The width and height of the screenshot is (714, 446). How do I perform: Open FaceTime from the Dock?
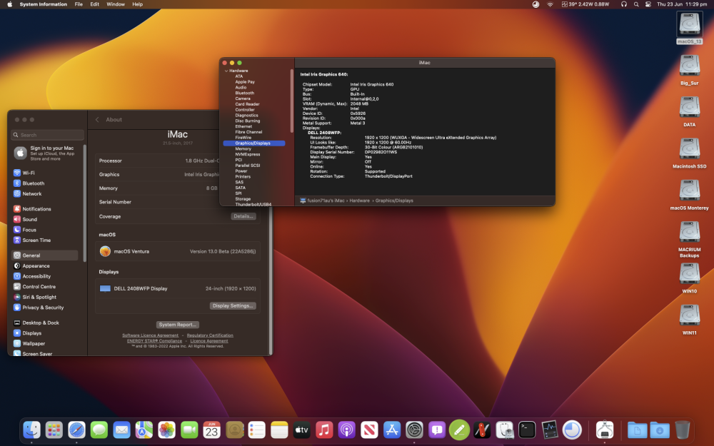click(x=189, y=430)
